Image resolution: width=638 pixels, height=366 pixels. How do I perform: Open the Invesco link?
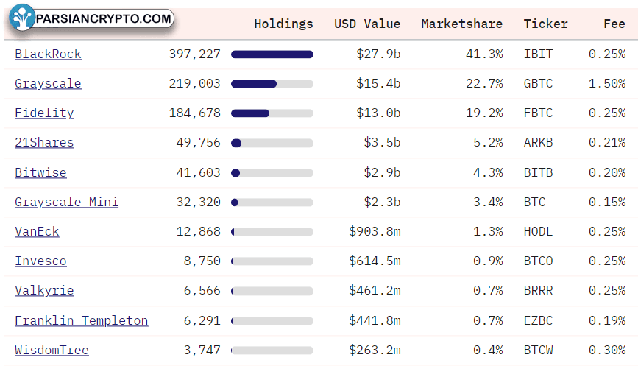click(x=40, y=261)
